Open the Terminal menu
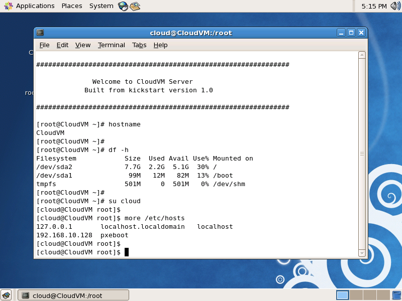Image resolution: width=402 pixels, height=301 pixels. tap(111, 45)
